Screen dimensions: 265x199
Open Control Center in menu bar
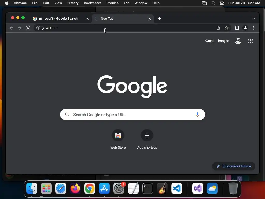(222, 3)
